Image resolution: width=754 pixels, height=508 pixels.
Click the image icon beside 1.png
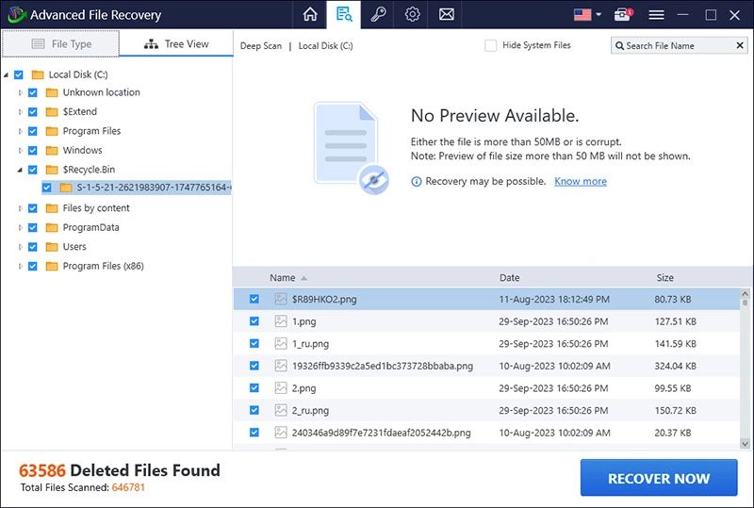pyautogui.click(x=281, y=320)
